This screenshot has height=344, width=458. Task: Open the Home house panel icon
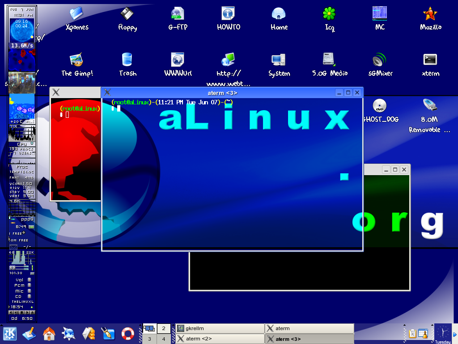[x=49, y=334]
